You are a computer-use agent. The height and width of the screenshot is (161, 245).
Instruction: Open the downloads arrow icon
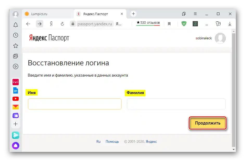point(230,24)
